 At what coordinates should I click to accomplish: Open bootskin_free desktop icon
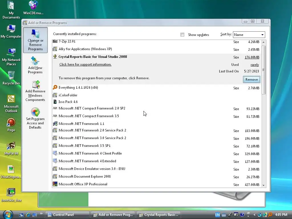(11, 195)
